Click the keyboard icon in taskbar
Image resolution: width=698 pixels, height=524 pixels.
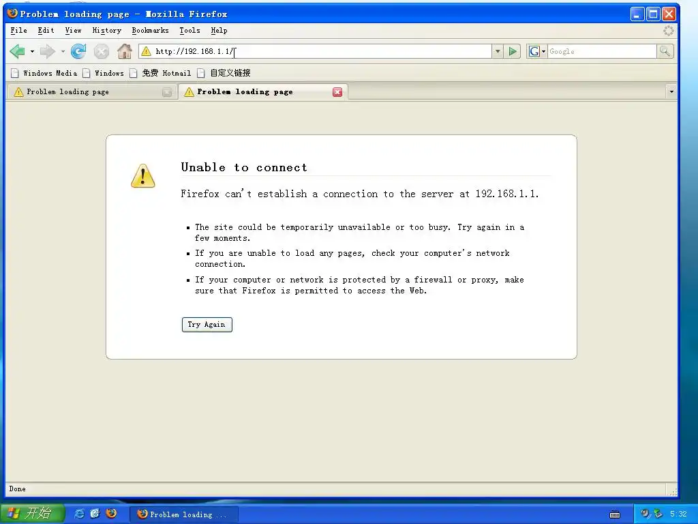[615, 514]
